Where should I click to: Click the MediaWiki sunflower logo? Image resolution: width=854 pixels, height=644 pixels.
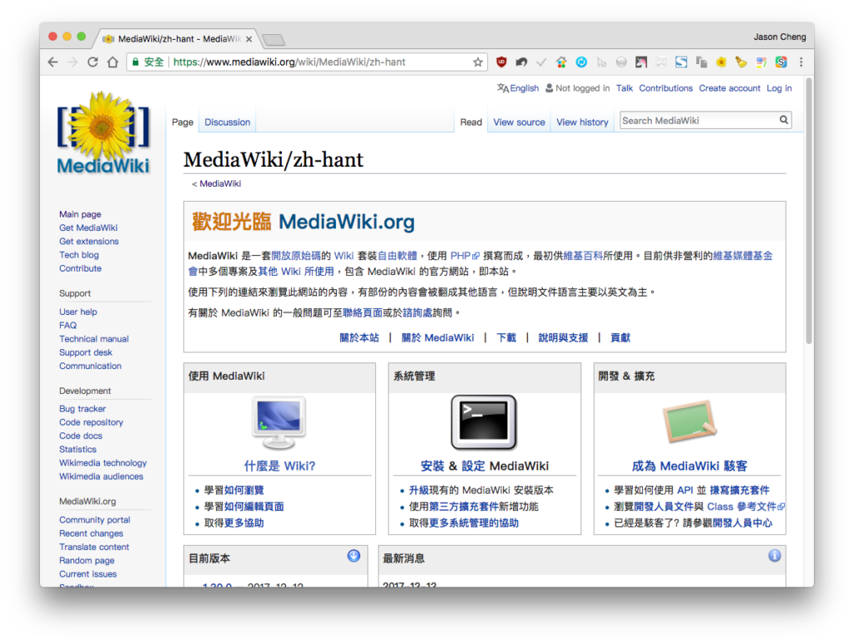(103, 133)
